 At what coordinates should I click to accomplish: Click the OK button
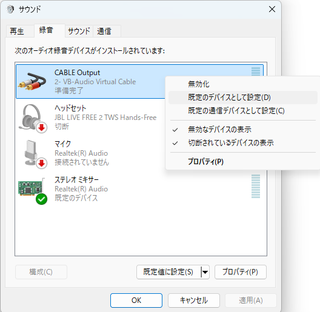pyautogui.click(x=136, y=300)
